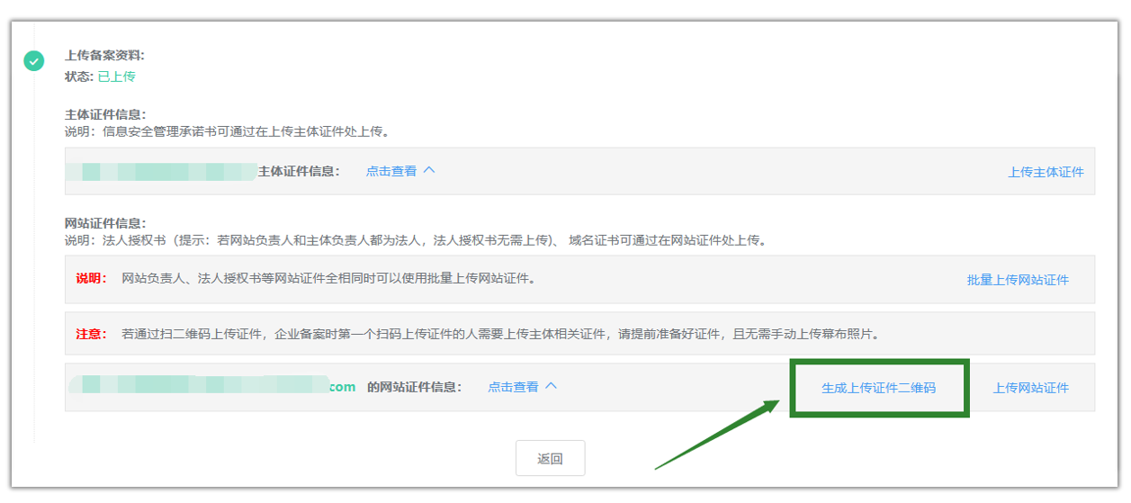Screen dimensions: 1131x503
Task: Open 点击查看 link for 主体证件信息
Action: (x=390, y=171)
